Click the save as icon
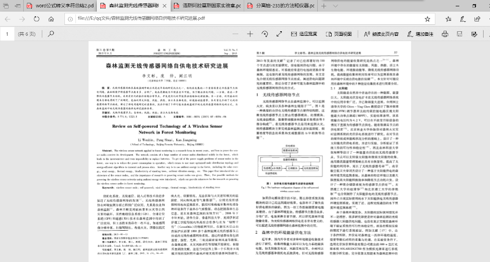The image size is (490, 262). [474, 34]
